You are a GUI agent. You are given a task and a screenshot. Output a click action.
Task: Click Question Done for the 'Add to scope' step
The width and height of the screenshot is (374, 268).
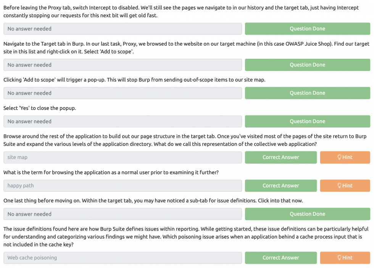click(x=308, y=65)
